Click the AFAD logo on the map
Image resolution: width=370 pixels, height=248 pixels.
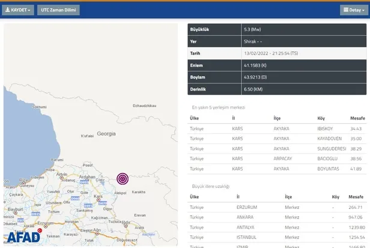(x=24, y=237)
